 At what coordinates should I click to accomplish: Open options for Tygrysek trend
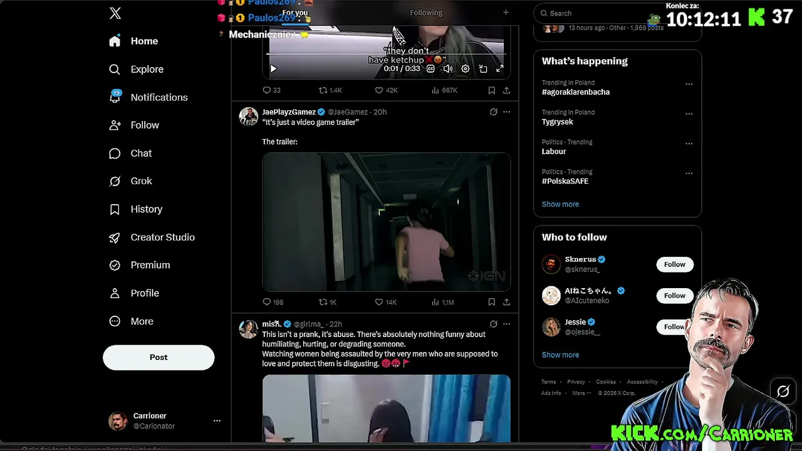(689, 114)
